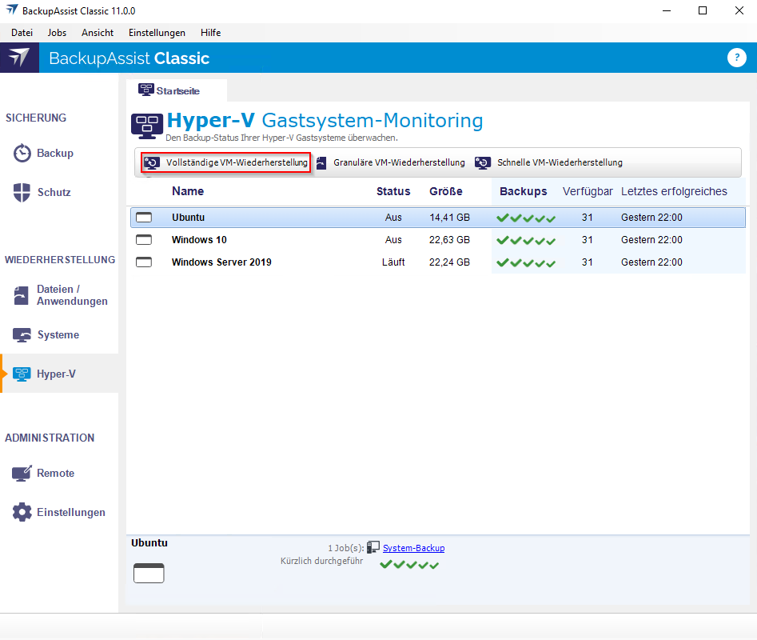The height and width of the screenshot is (640, 757).
Task: Sort VM list by Größe column
Action: 445,191
